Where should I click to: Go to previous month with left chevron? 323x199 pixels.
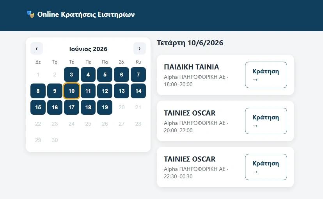37,49
